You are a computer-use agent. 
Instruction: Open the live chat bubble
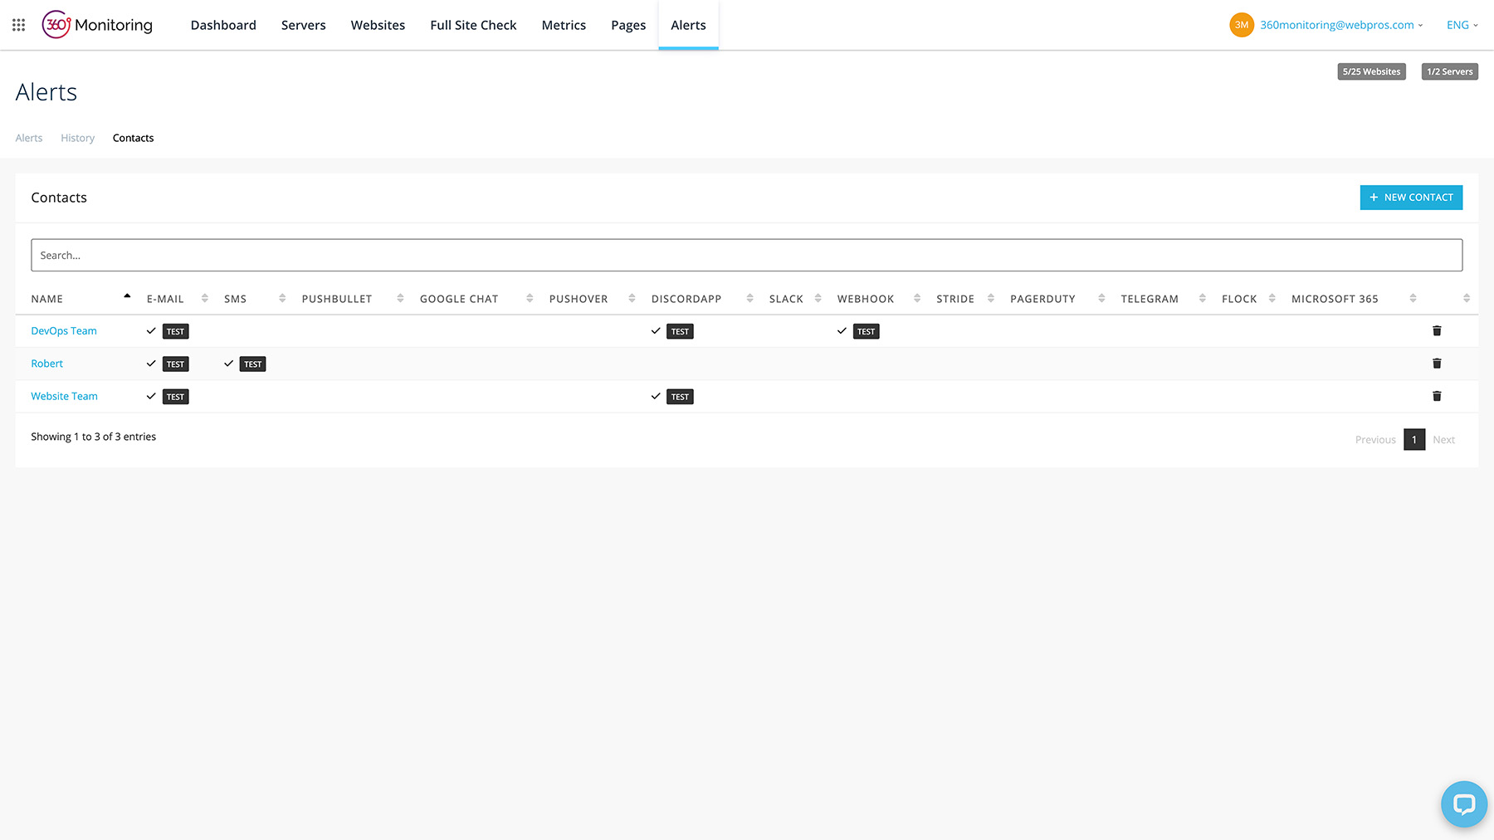[x=1463, y=803]
